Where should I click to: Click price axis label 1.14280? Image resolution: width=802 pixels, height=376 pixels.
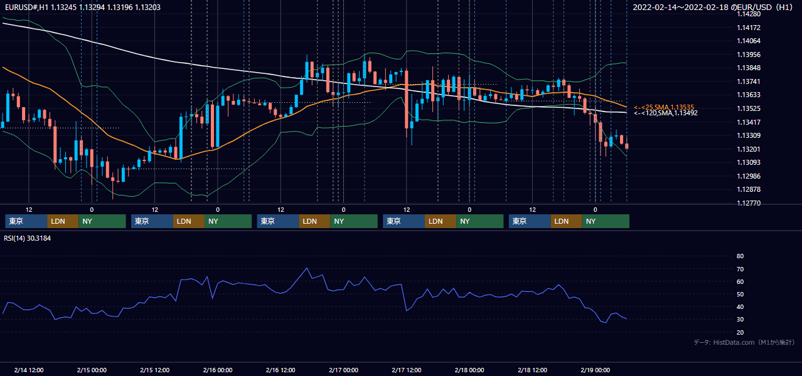[x=748, y=14]
